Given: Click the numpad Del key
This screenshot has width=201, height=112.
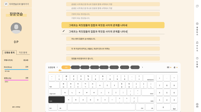Looking at the screenshot, I should tap(174, 107).
